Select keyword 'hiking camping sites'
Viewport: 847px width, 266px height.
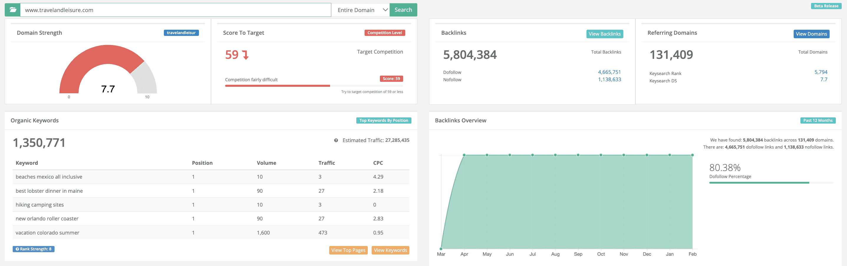pos(40,205)
